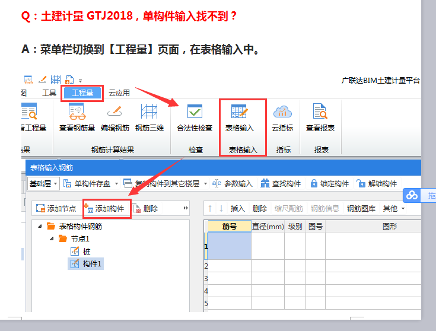Click 删除 button in tree toolbar
Screen dimensions: 436x331
point(145,208)
